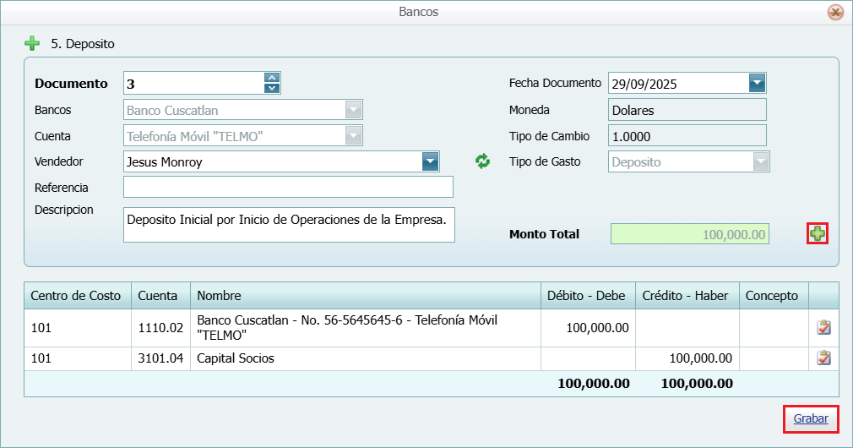Close the Bancos window
The height and width of the screenshot is (448, 853).
click(835, 12)
